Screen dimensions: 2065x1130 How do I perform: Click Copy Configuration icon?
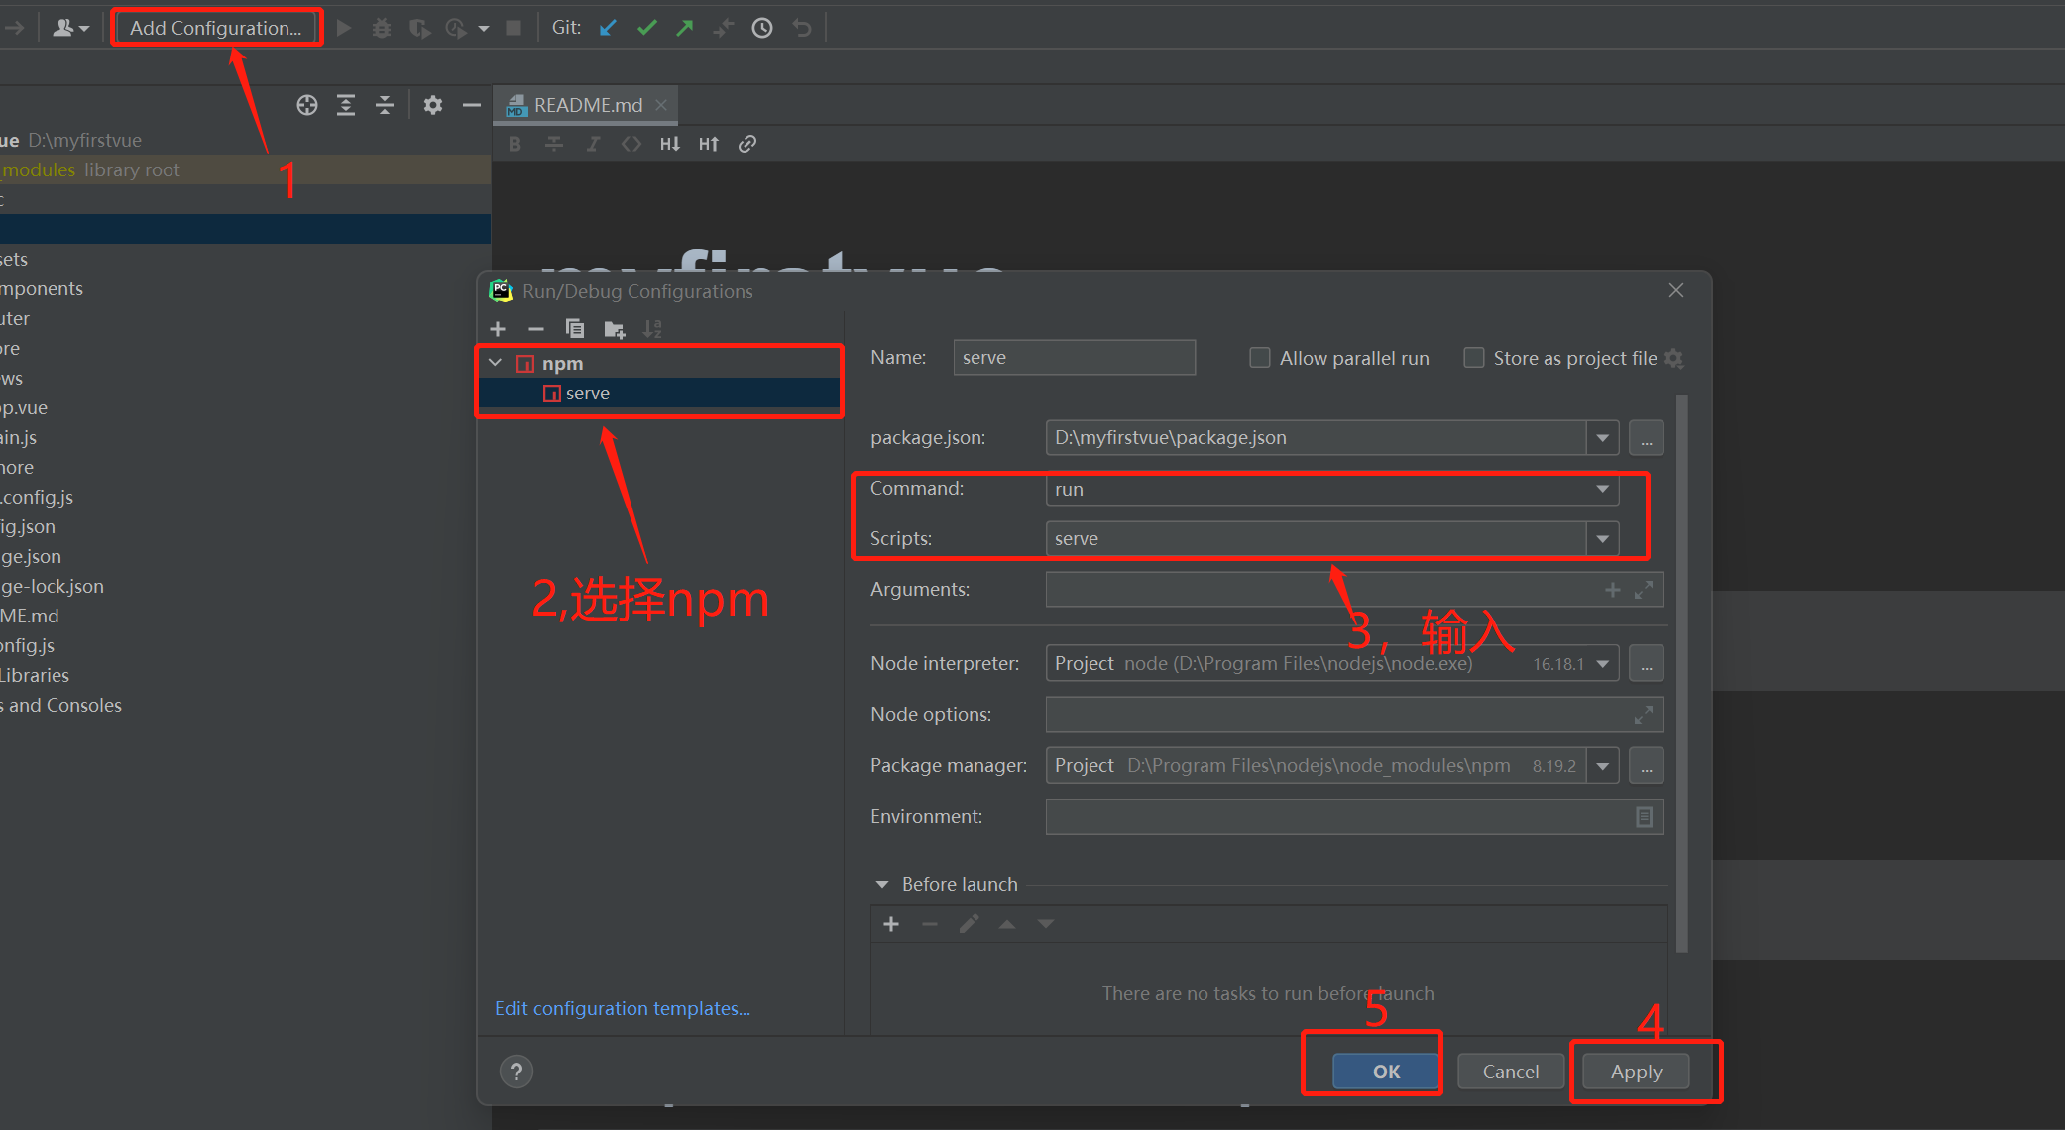click(575, 329)
